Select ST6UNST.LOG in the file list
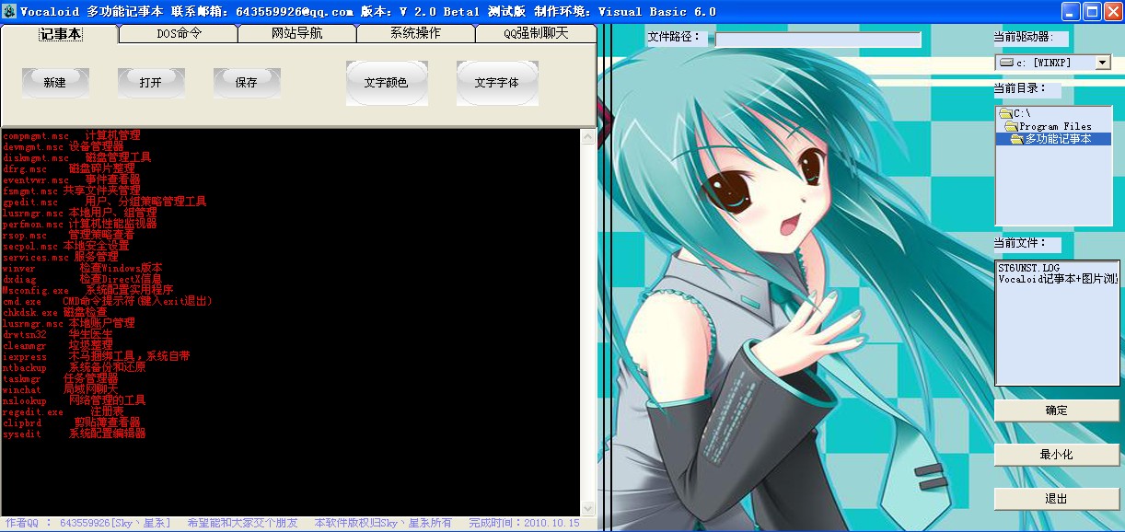Screen dimensions: 1125x532 coord(1028,268)
